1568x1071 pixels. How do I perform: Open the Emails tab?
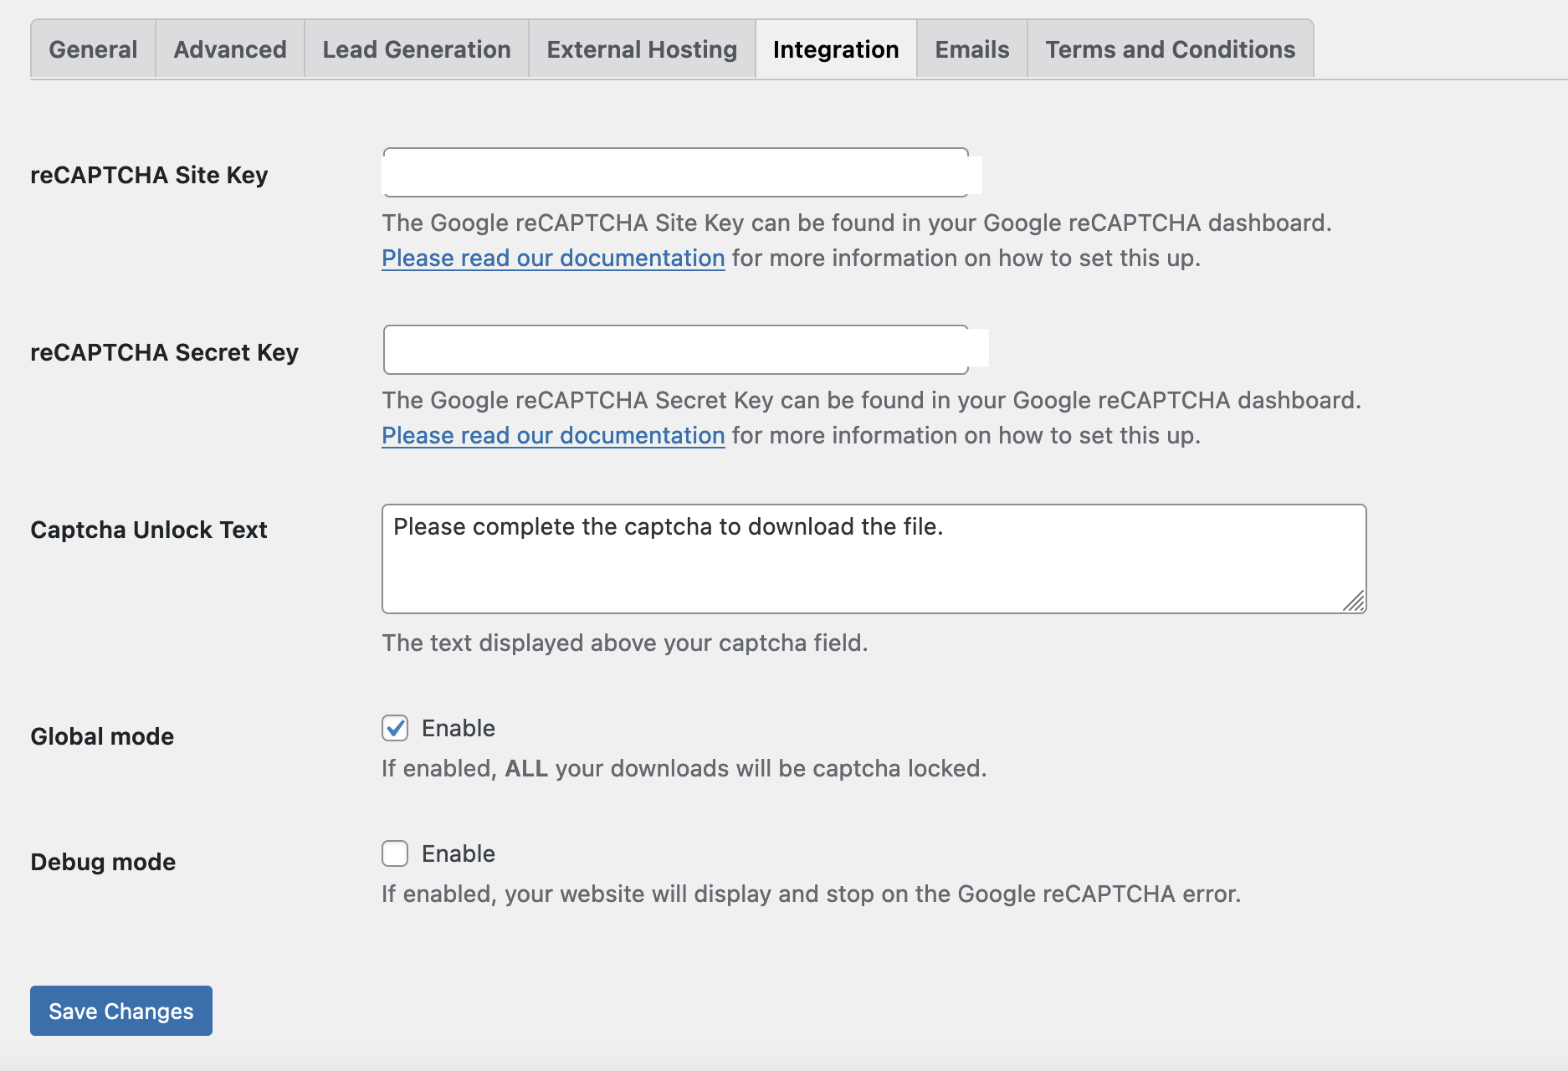point(972,49)
